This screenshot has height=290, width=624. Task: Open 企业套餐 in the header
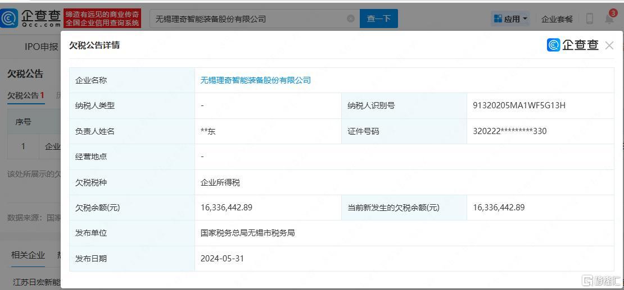click(x=557, y=19)
